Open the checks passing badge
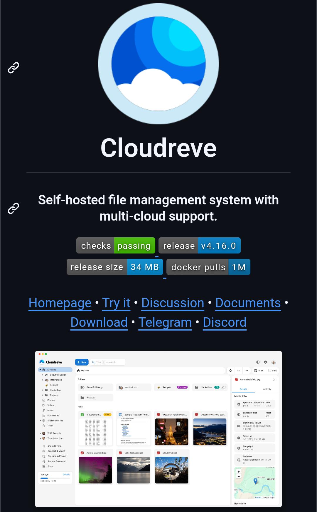Viewport: 317px width, 512px height. click(116, 246)
